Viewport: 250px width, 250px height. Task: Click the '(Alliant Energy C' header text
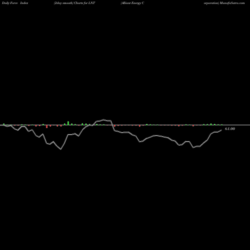[132, 3]
